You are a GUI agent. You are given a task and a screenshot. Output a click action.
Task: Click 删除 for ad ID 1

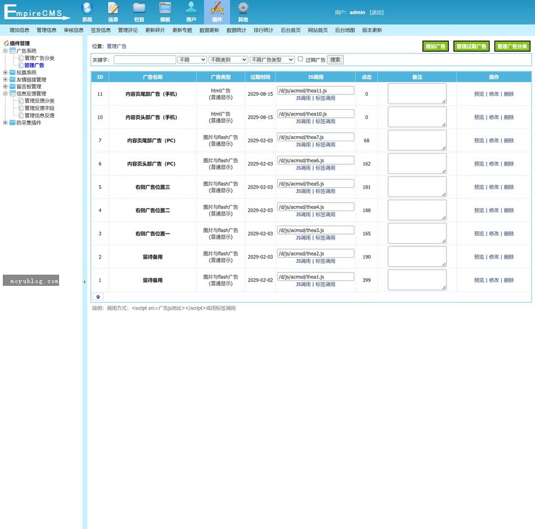[509, 280]
